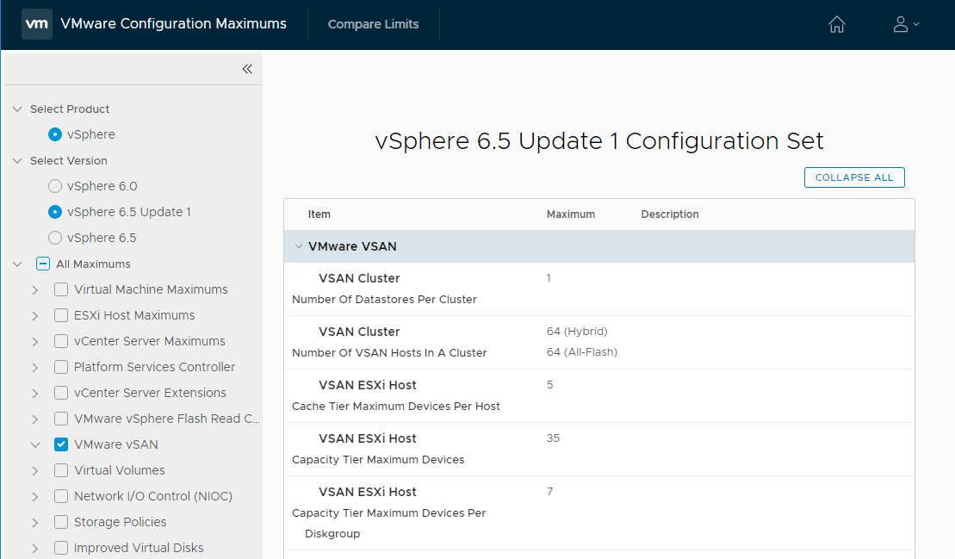Choose vSphere 6.5 version radio button
Screen dimensions: 955x559
point(55,238)
